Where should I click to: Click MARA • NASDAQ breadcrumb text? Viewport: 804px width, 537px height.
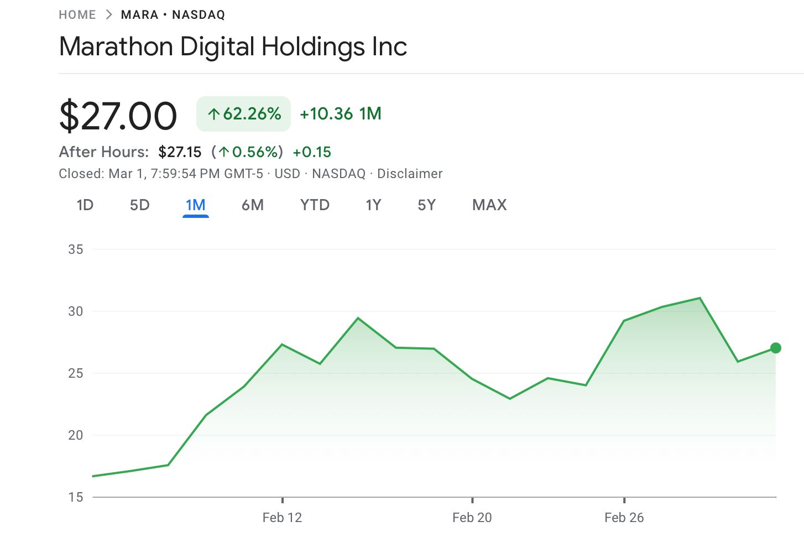173,15
